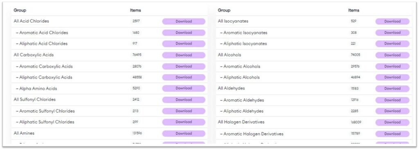
Task: Download Aliphatic Acid Chlorides list
Action: pos(184,43)
